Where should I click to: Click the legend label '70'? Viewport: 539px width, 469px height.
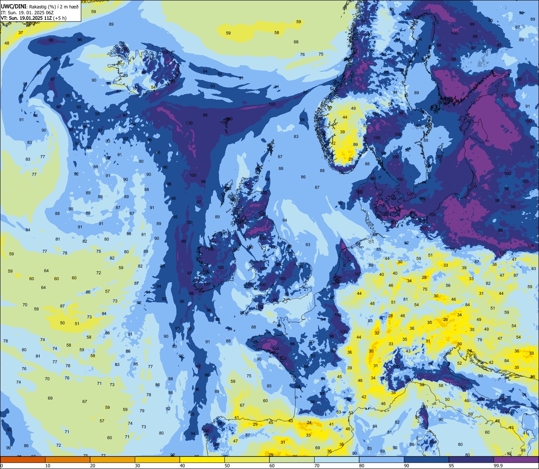click(317, 466)
